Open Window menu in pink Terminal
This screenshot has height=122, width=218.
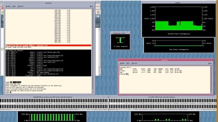click(x=122, y=63)
